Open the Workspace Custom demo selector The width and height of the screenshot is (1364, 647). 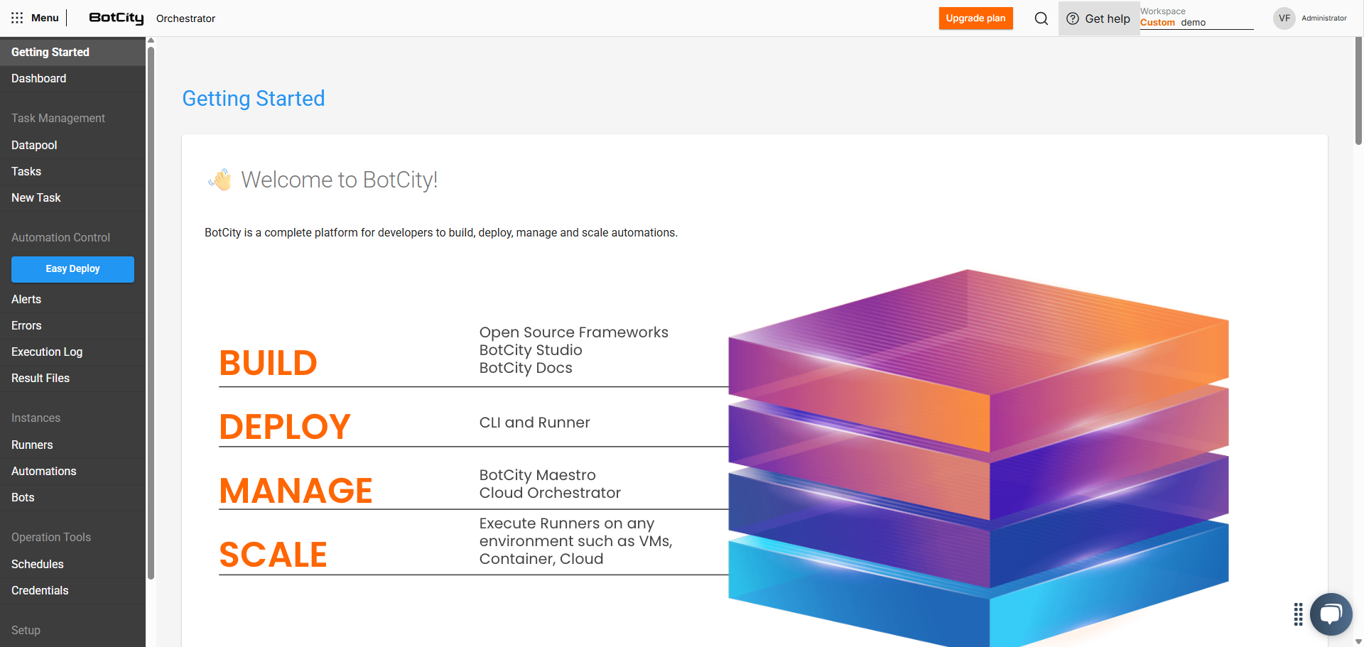click(1196, 18)
